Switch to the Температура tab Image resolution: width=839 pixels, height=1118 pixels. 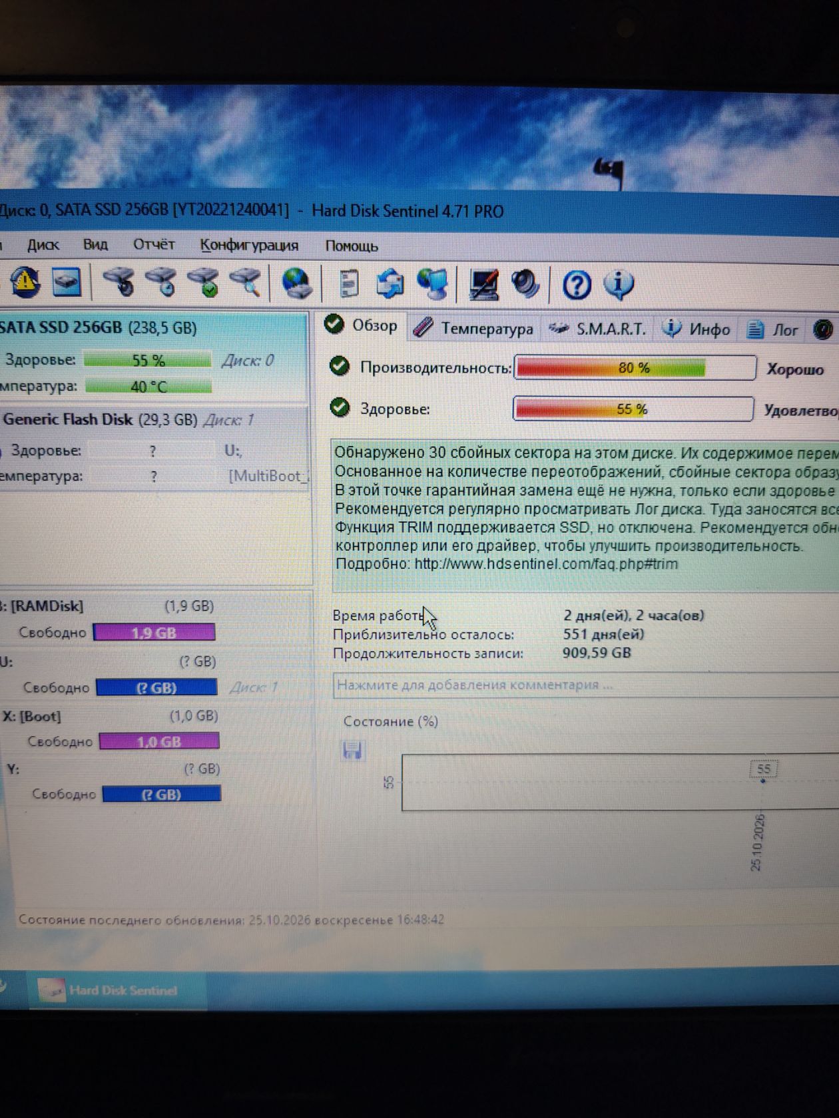473,328
